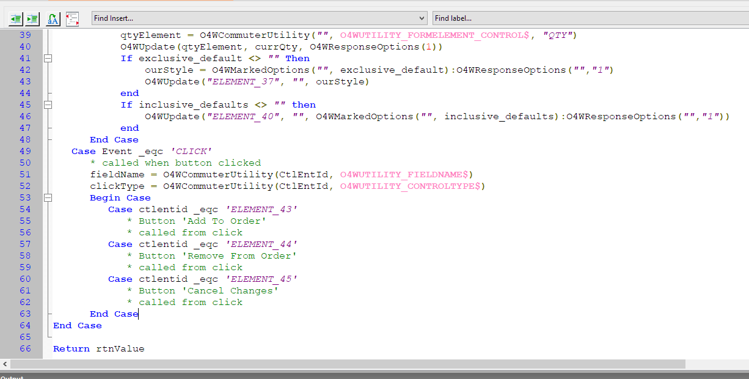The height and width of the screenshot is (379, 749).
Task: Click the comment "Button 'Add To Order'"
Action: pyautogui.click(x=202, y=221)
